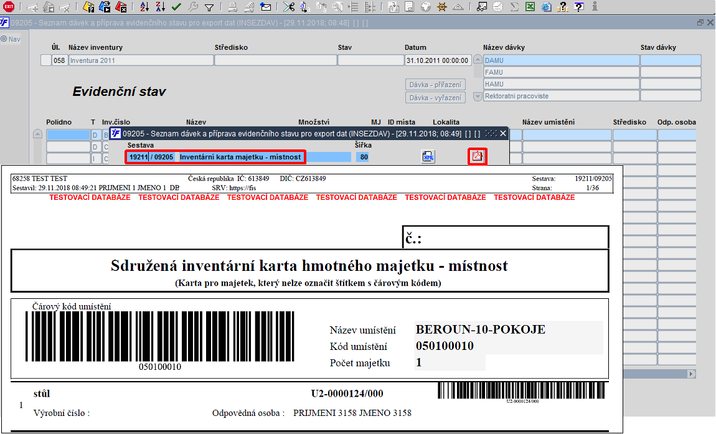This screenshot has width=716, height=434.
Task: Click the PDF export icon in dialog
Action: pyautogui.click(x=477, y=157)
